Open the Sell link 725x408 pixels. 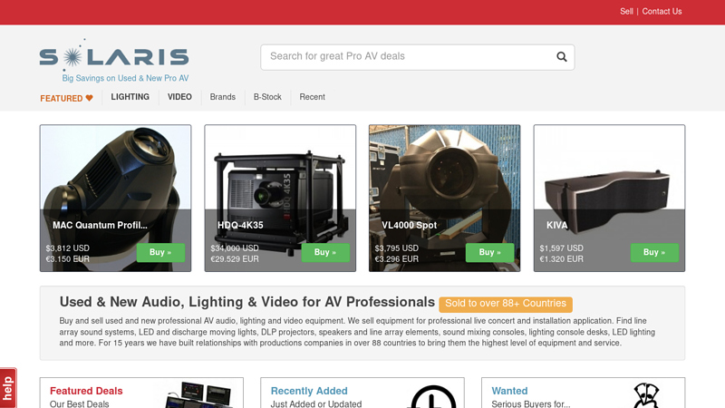point(626,12)
